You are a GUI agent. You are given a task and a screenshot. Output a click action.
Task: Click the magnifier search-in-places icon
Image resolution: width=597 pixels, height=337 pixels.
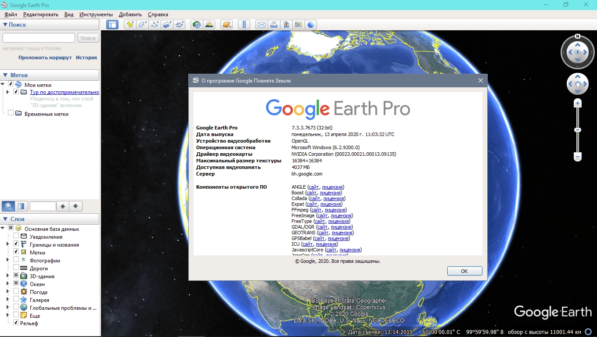coord(8,206)
